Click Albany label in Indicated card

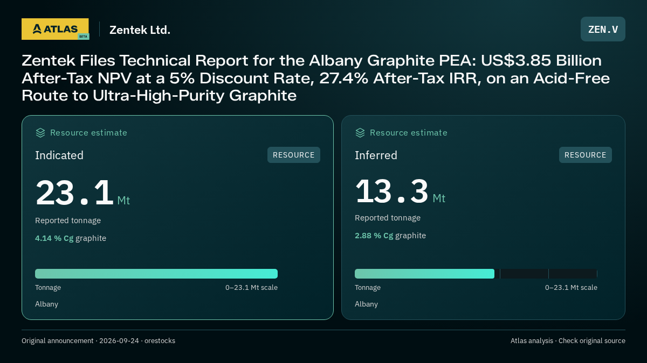[x=46, y=304]
